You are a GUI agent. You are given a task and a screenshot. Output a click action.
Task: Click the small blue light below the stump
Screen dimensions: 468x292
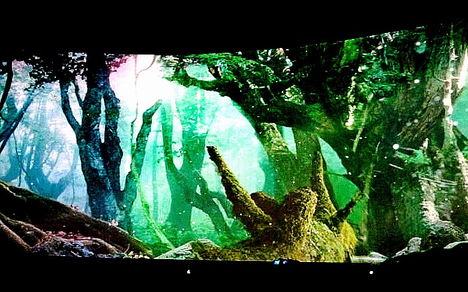[x=277, y=262]
